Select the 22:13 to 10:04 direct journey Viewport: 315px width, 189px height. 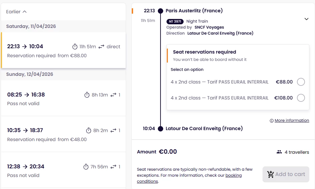tap(64, 51)
